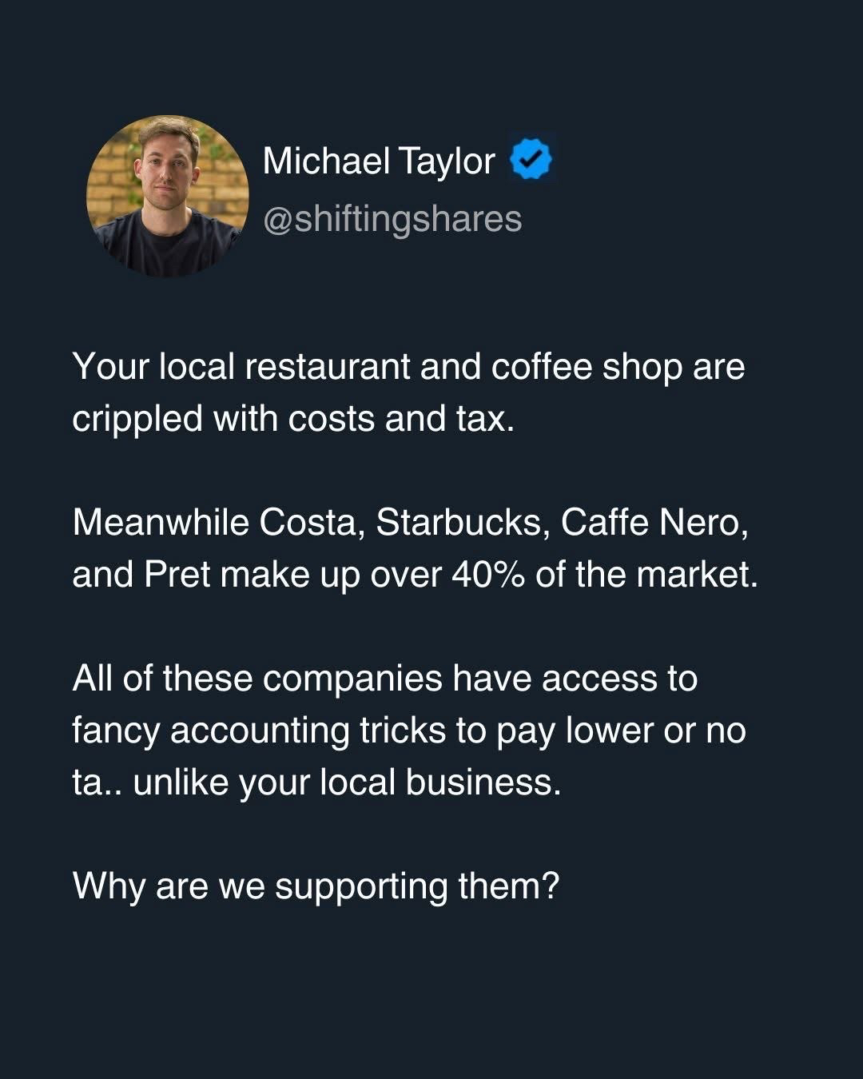The image size is (863, 1079).
Task: Open the @shiftingshares handle
Action: pos(392,219)
